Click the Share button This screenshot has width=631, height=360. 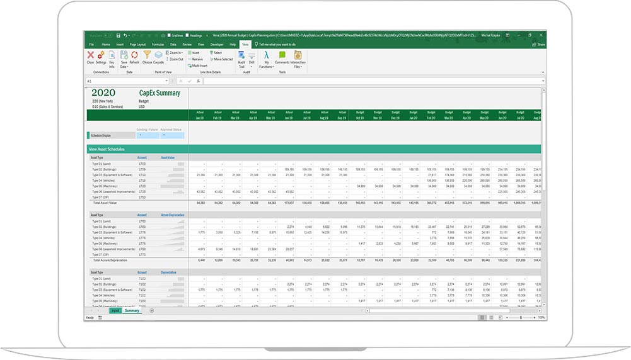click(x=539, y=44)
